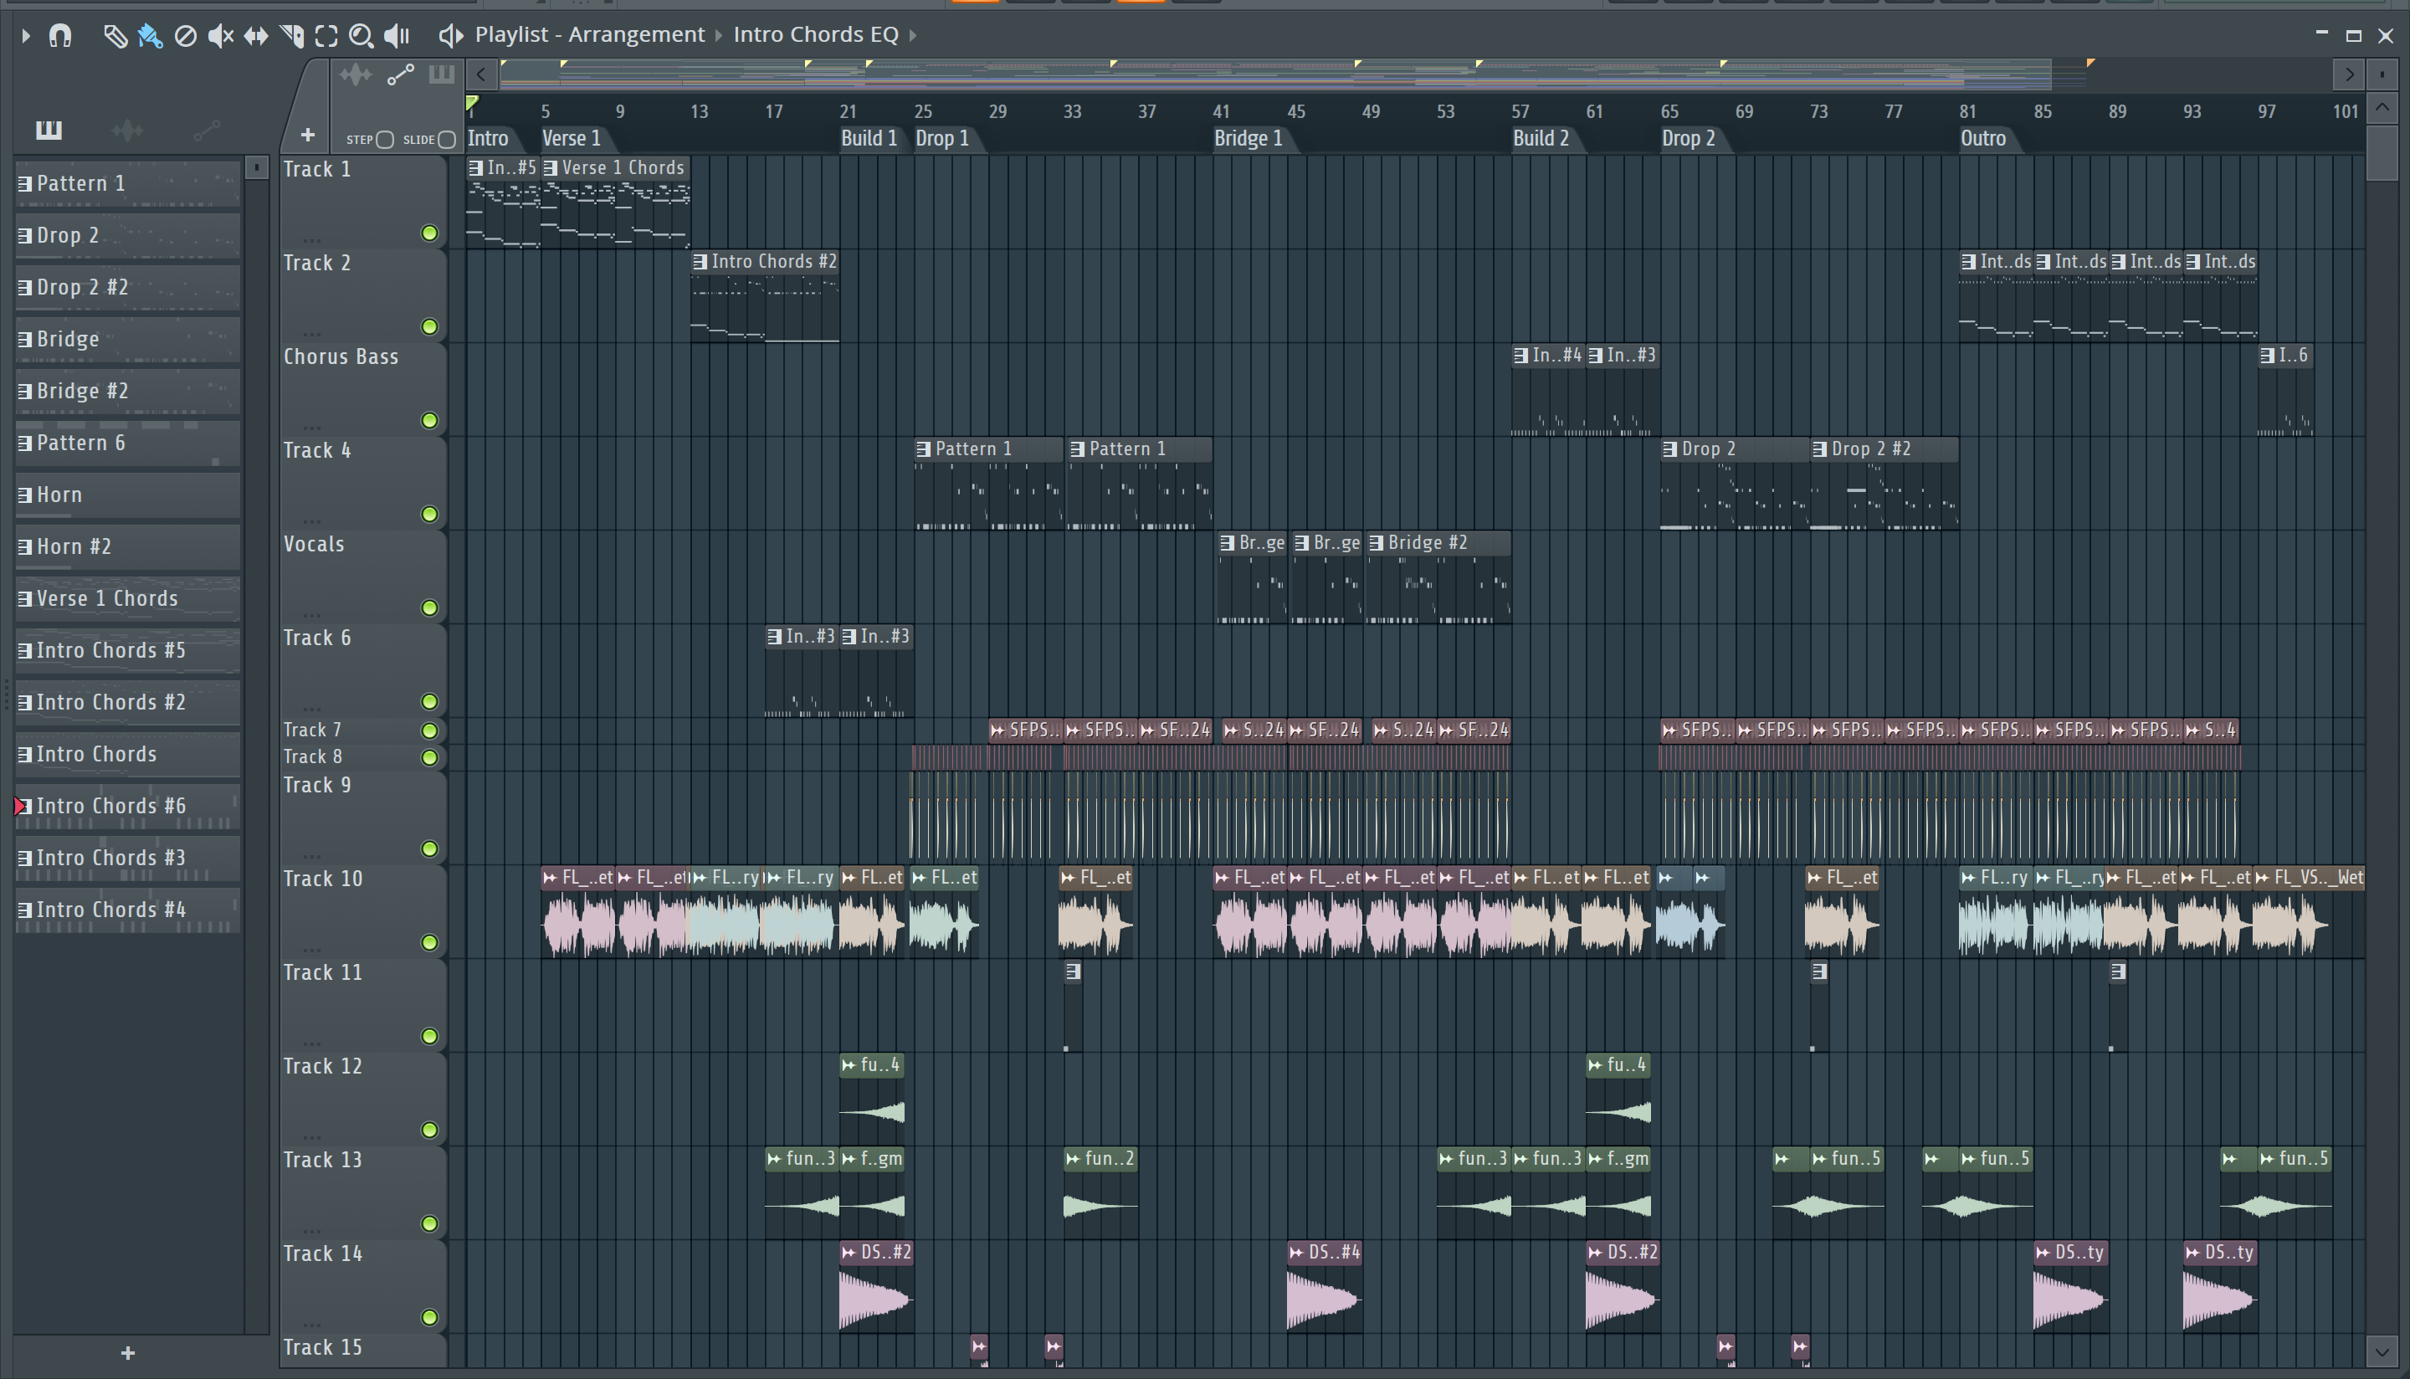
Task: Jump to Drop 1 marker
Action: 942,139
